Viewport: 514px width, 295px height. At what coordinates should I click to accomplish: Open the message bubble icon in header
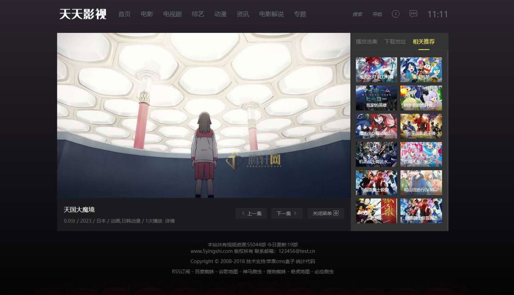[x=413, y=14]
